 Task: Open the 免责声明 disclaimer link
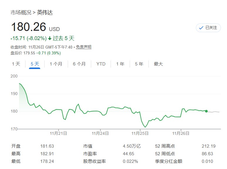(x=84, y=47)
